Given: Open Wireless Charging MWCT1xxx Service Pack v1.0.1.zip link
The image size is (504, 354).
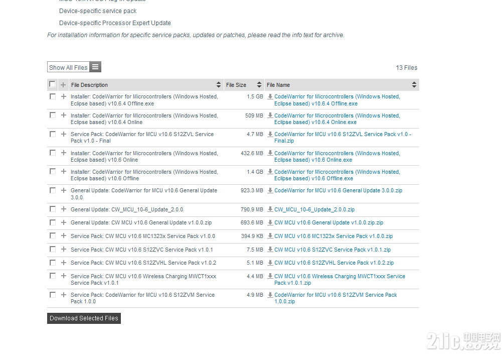Looking at the screenshot, I should pos(340,279).
